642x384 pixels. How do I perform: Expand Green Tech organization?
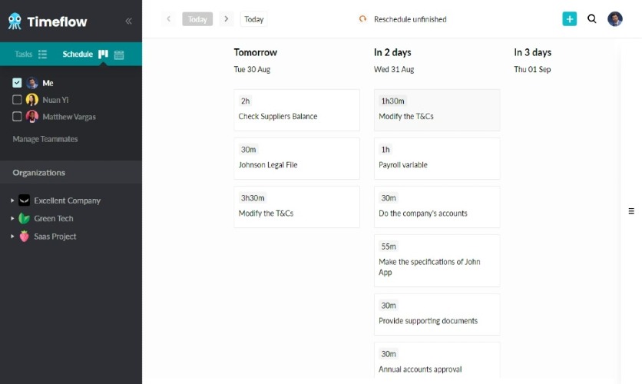[x=12, y=218]
